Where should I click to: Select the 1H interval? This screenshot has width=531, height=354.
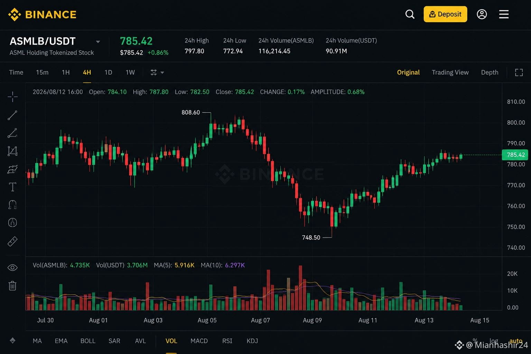[66, 72]
